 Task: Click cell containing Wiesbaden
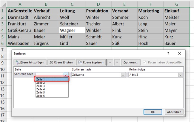pos(20,43)
